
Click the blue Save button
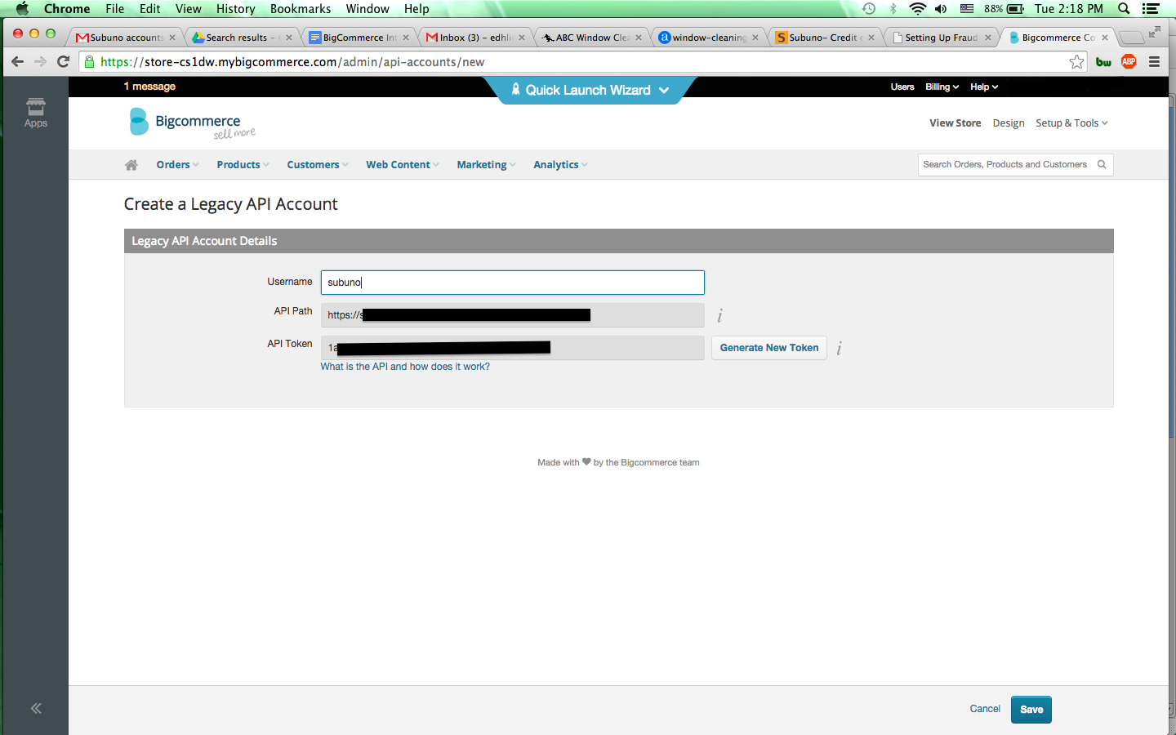pyautogui.click(x=1031, y=710)
